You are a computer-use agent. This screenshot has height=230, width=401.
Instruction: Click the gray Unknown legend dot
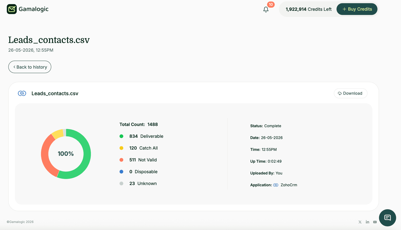point(121,183)
